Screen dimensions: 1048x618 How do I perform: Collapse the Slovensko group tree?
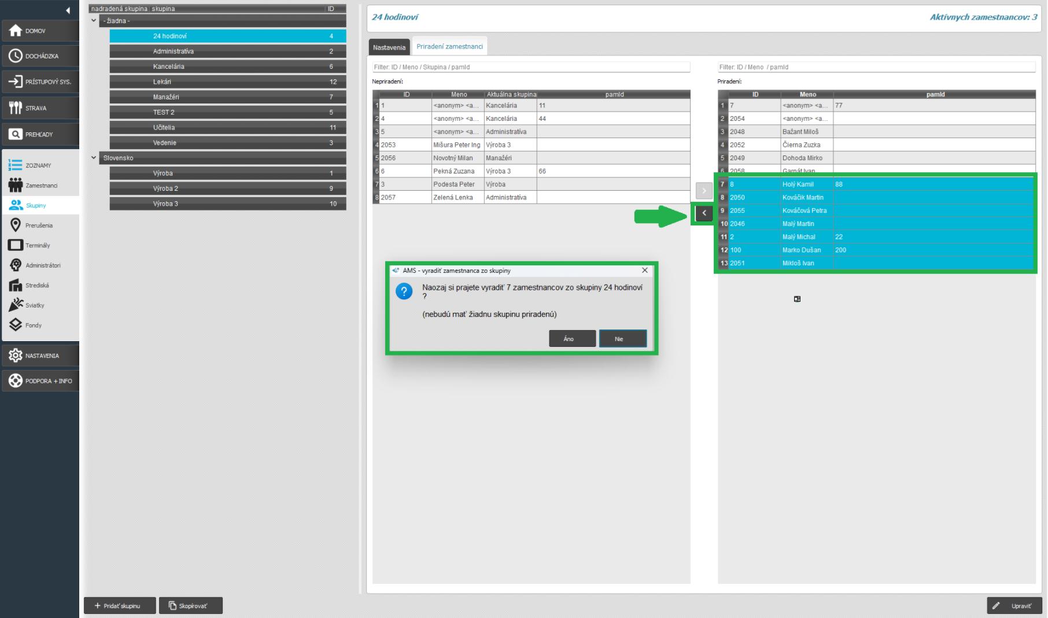click(94, 158)
